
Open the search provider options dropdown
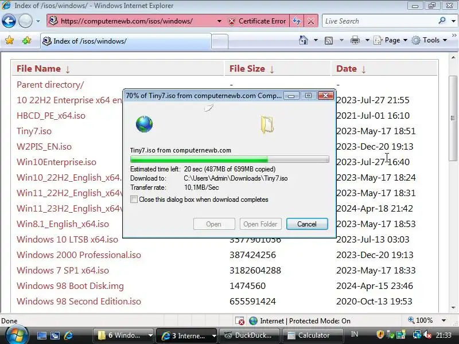click(454, 21)
